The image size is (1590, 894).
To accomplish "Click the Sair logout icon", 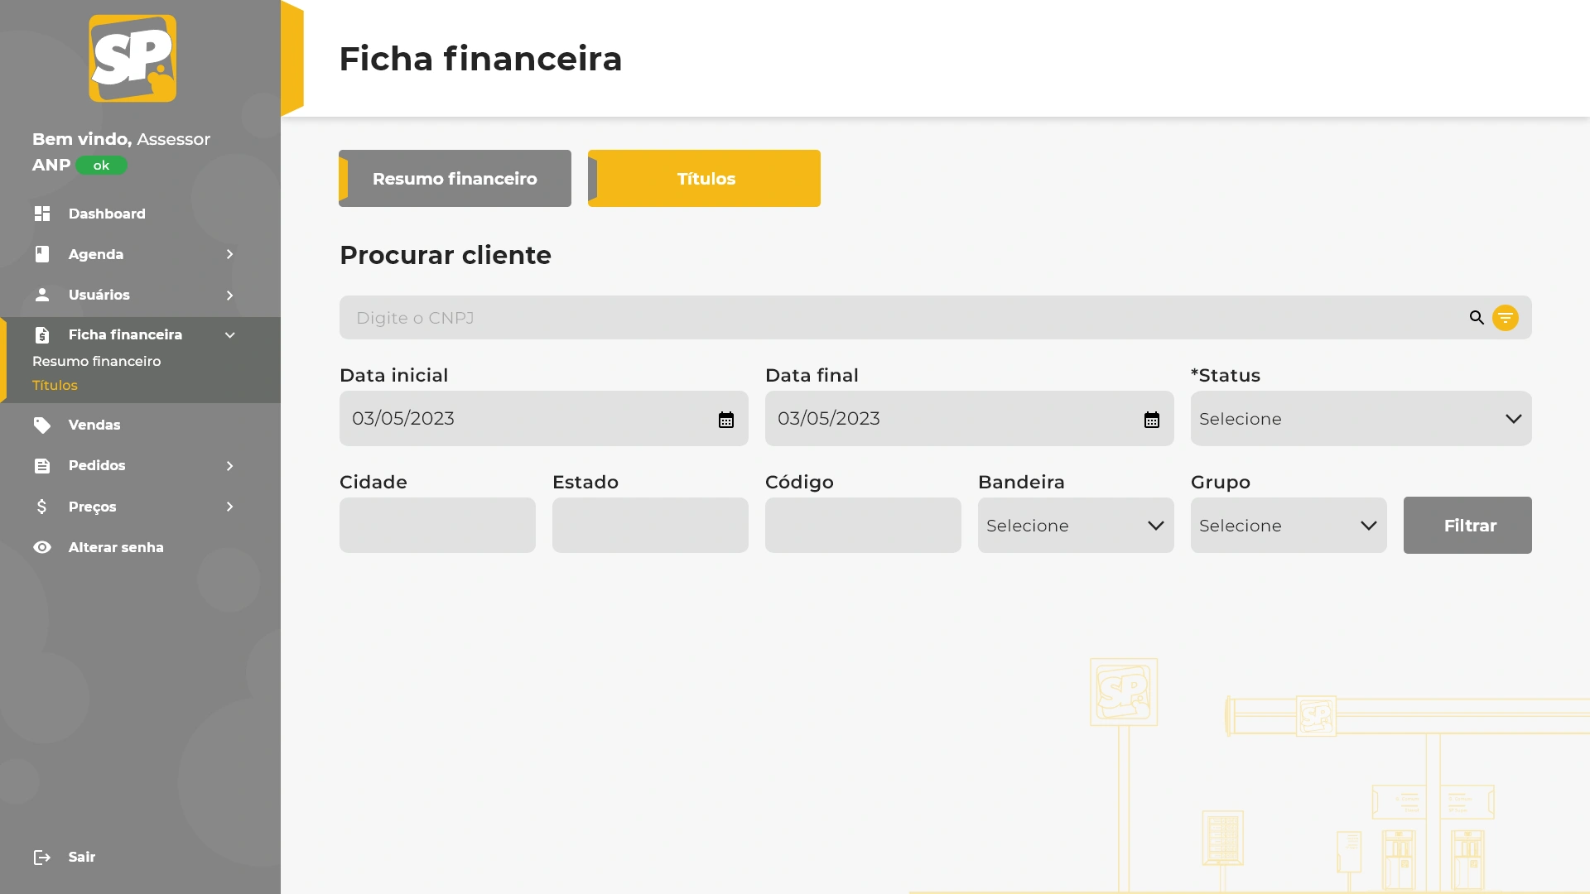I will (42, 858).
